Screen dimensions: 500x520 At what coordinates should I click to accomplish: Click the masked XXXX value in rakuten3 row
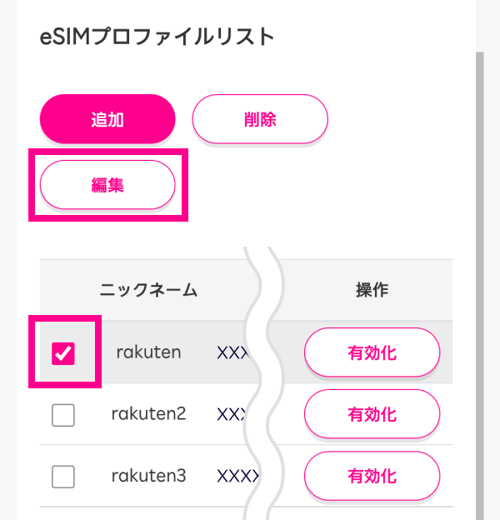pyautogui.click(x=237, y=477)
